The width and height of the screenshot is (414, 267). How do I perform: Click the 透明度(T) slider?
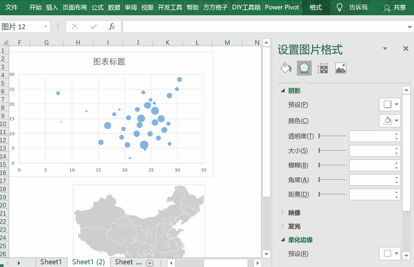pyautogui.click(x=332, y=136)
